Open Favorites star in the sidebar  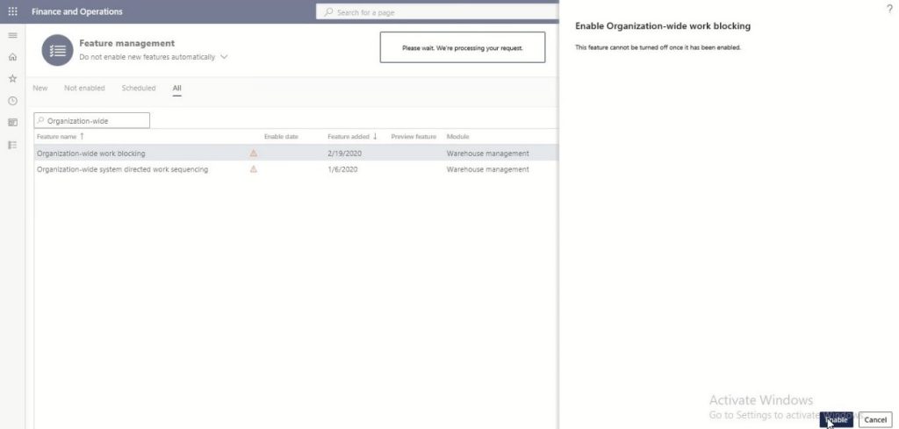[x=12, y=79]
